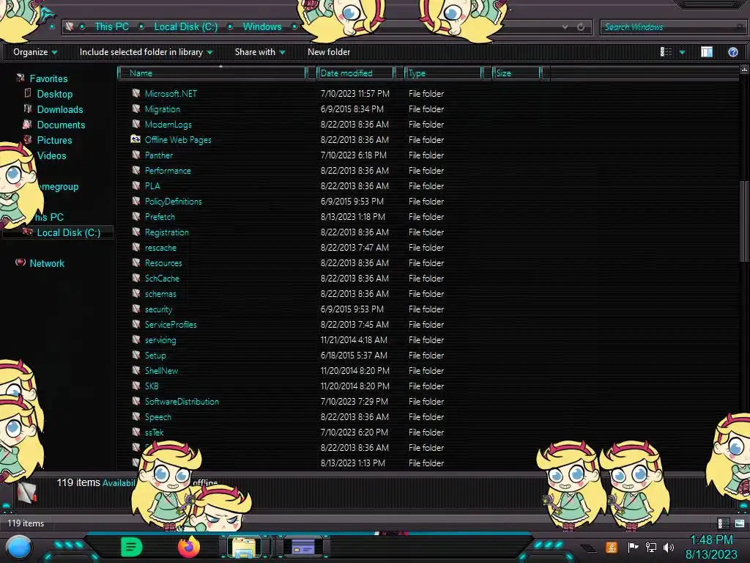The height and width of the screenshot is (563, 750).
Task: Click the Offline Web Pages icon
Action: pyautogui.click(x=135, y=139)
